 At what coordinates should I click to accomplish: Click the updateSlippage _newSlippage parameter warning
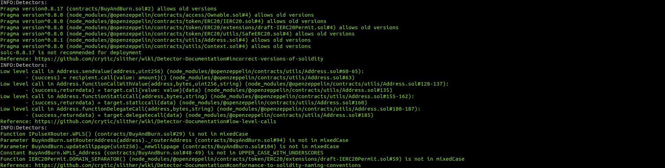pos(169,146)
